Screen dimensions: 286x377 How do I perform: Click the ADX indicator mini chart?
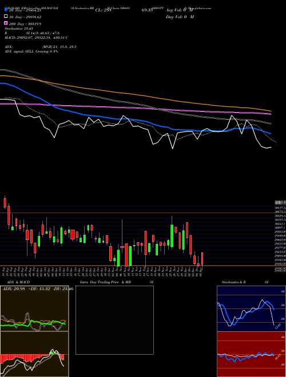coord(34,308)
